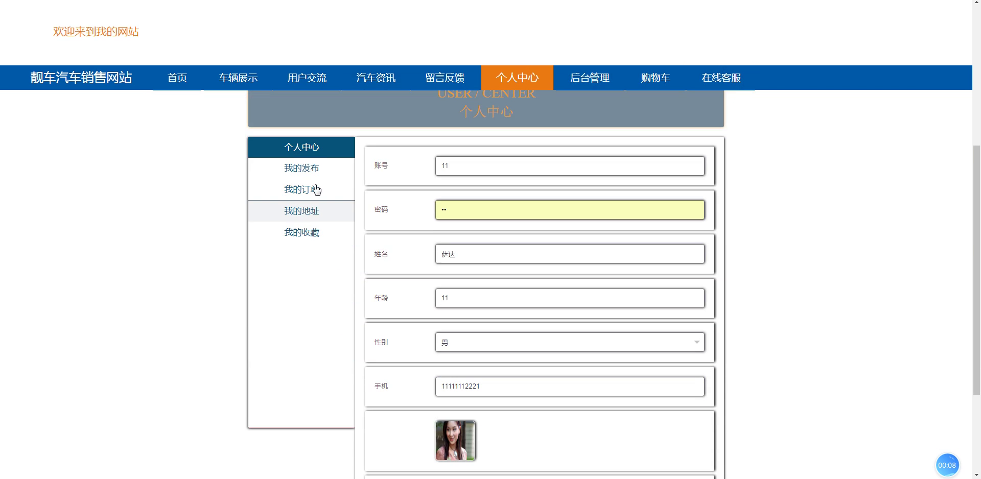The height and width of the screenshot is (479, 981).
Task: Open the 性别 gender dropdown
Action: click(570, 342)
